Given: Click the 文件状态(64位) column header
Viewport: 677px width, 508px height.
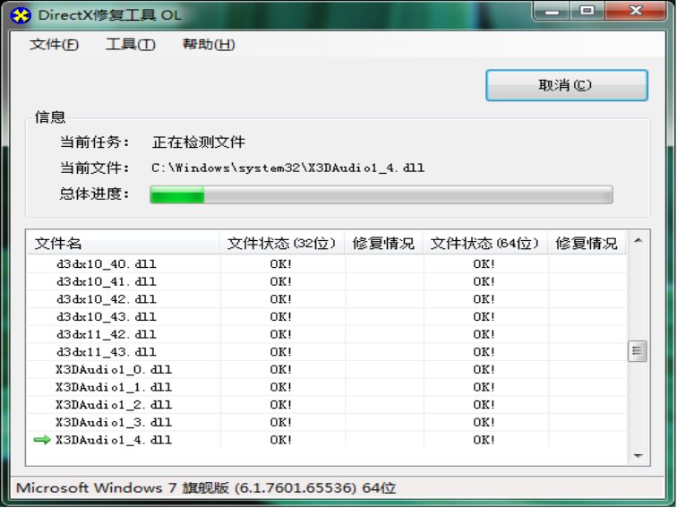Looking at the screenshot, I should pyautogui.click(x=484, y=243).
